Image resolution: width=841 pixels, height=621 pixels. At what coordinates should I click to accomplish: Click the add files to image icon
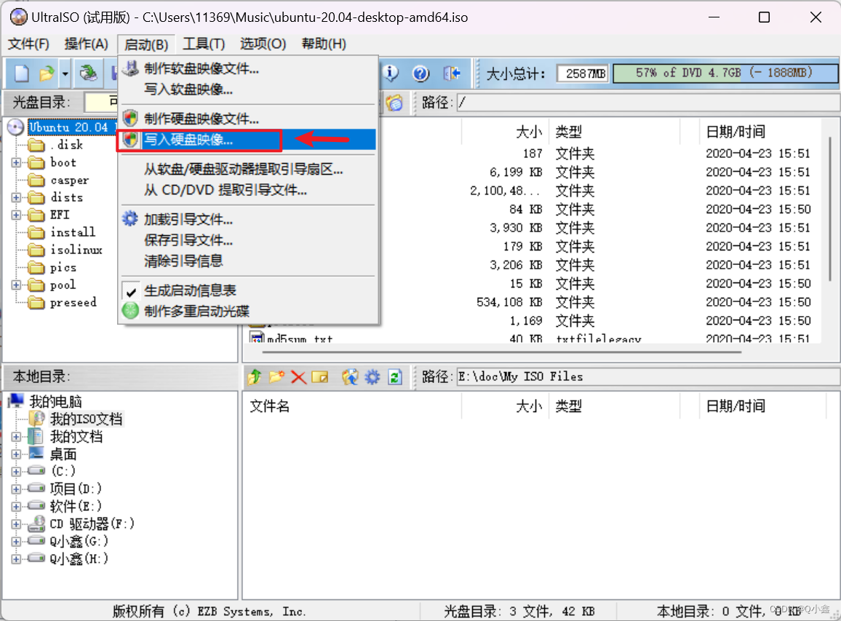point(350,377)
